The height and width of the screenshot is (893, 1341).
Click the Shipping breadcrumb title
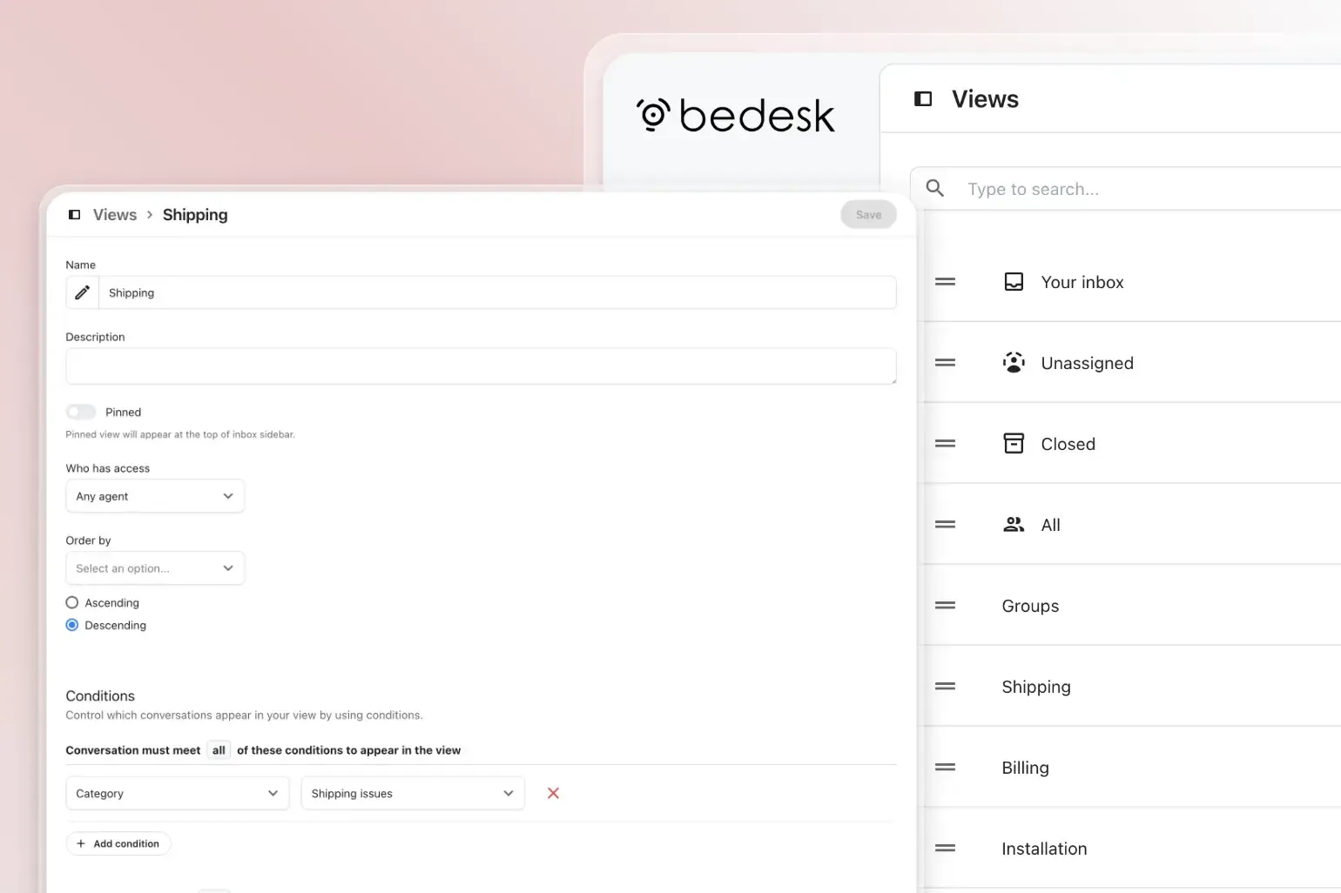tap(195, 215)
